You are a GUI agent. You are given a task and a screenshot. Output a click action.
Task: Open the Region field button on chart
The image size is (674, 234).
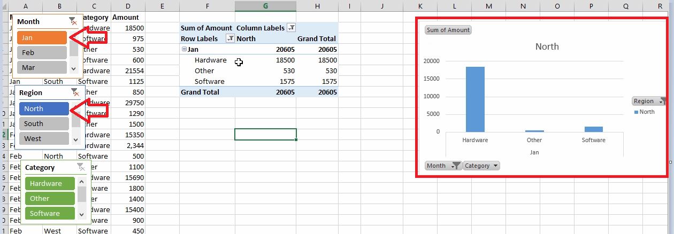pyautogui.click(x=648, y=101)
